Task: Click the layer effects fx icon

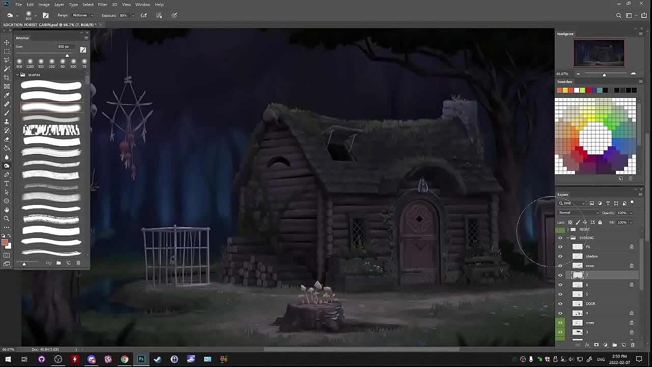Action: point(587,345)
